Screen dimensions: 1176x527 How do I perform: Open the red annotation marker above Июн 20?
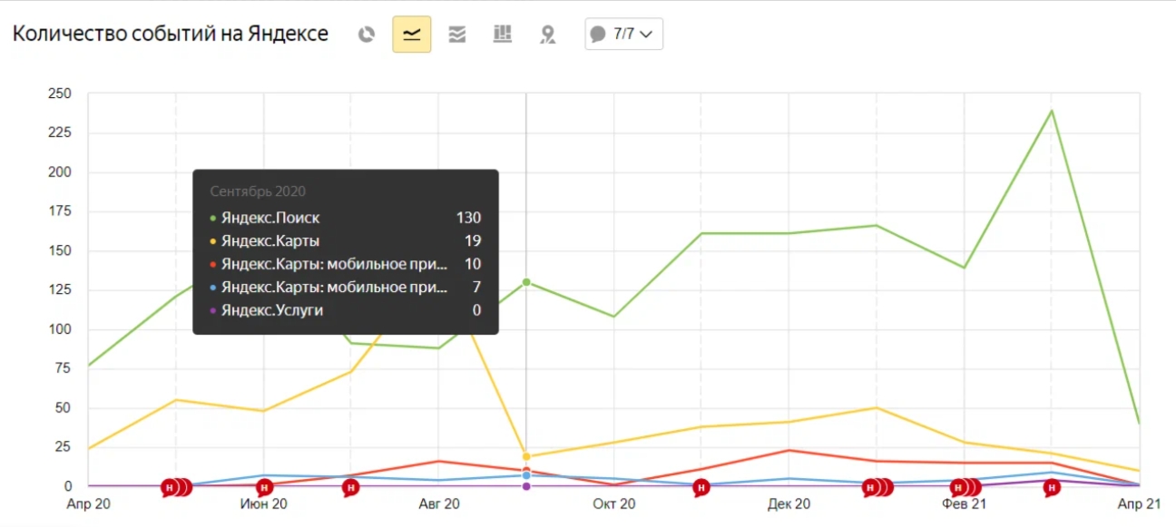tap(264, 488)
